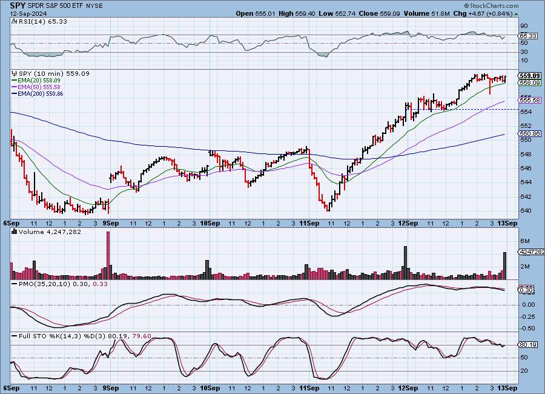Click the SPY (10 min) 559.09 panel label
The height and width of the screenshot is (394, 545).
click(54, 73)
